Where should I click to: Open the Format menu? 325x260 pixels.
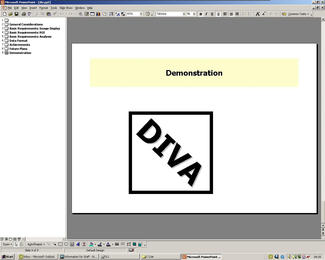43,8
